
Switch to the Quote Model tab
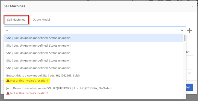click(x=41, y=20)
